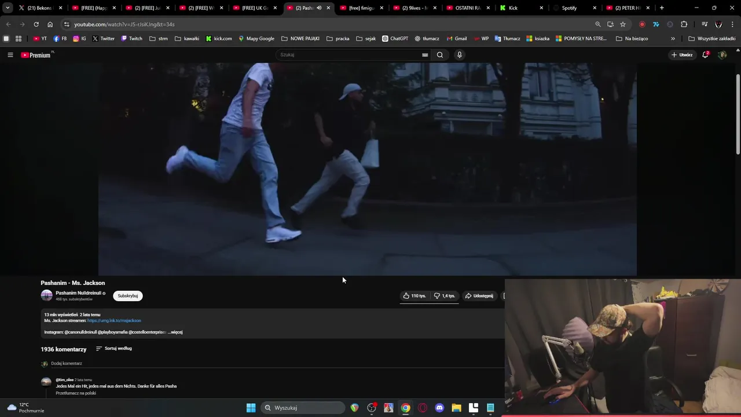Open File Explorer from the taskbar

point(456,408)
